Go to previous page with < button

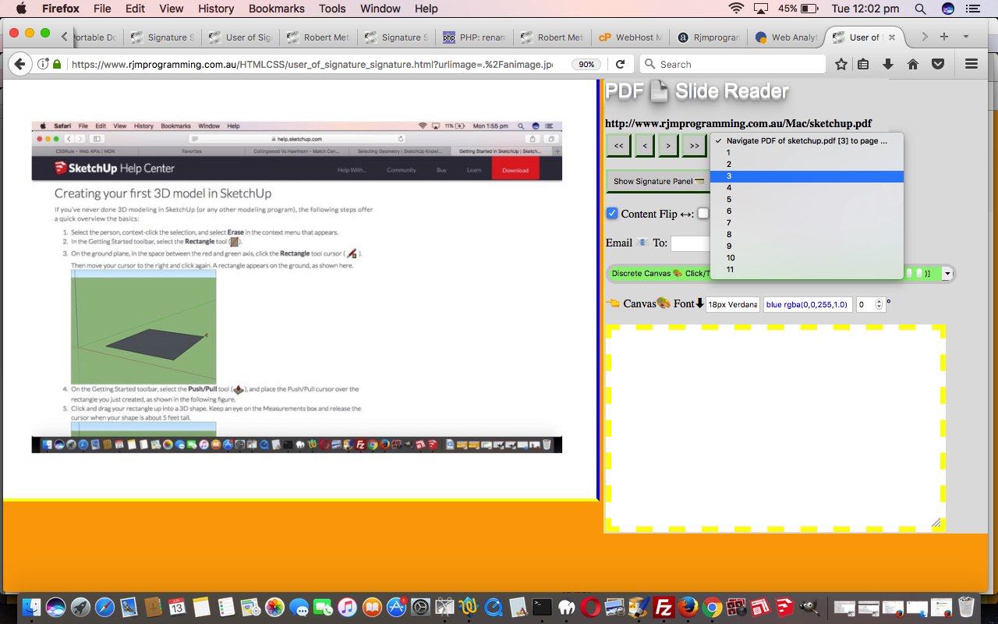pos(644,146)
